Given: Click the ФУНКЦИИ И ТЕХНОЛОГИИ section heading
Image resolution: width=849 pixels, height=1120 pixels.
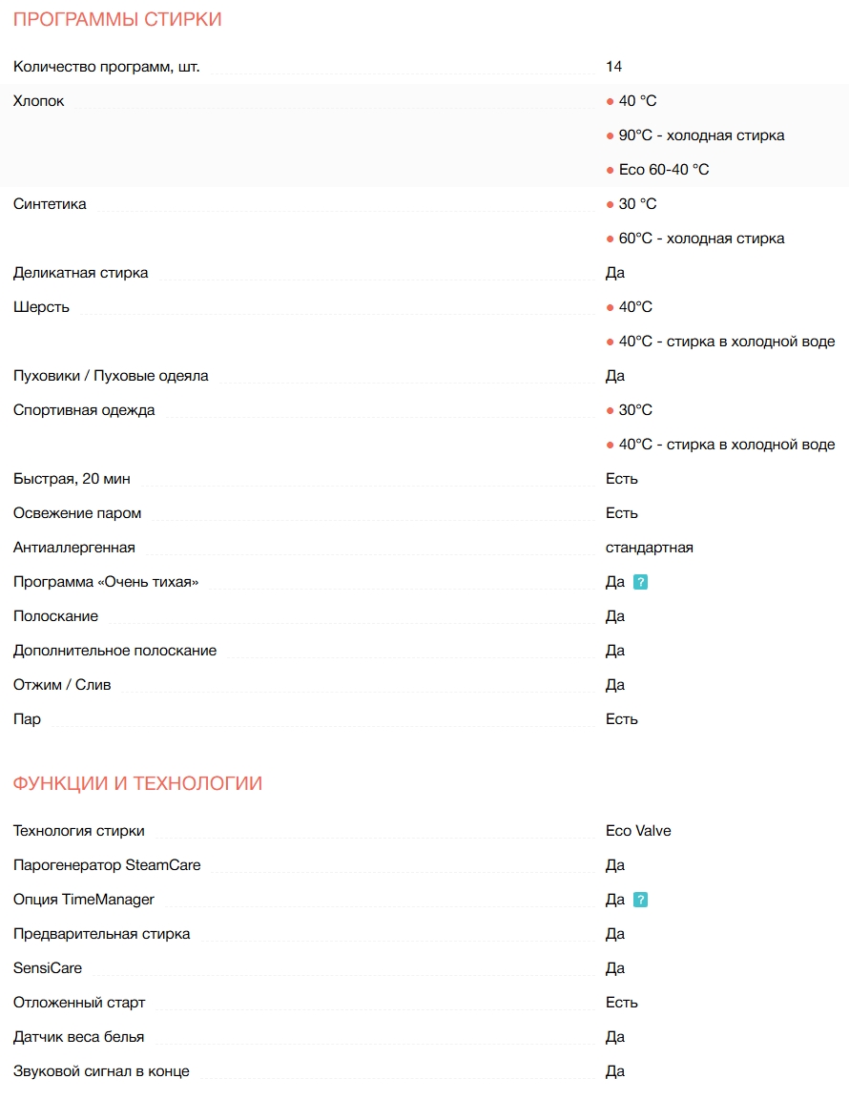Looking at the screenshot, I should tap(137, 784).
